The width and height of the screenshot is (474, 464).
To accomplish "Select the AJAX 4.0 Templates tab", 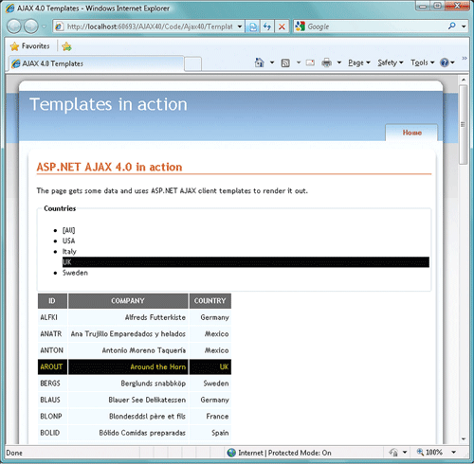I will 96,63.
